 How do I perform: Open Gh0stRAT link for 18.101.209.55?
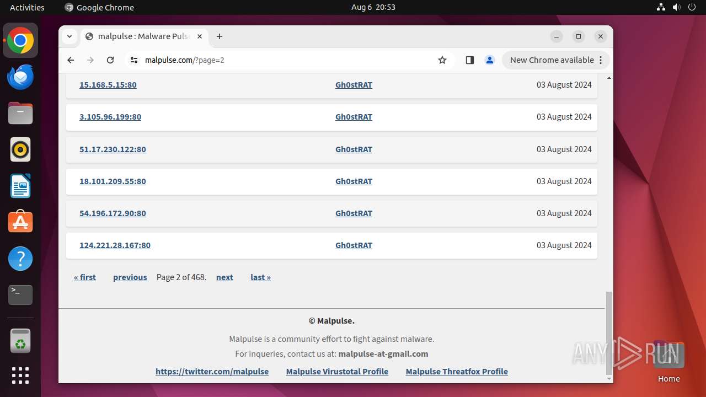click(x=354, y=181)
